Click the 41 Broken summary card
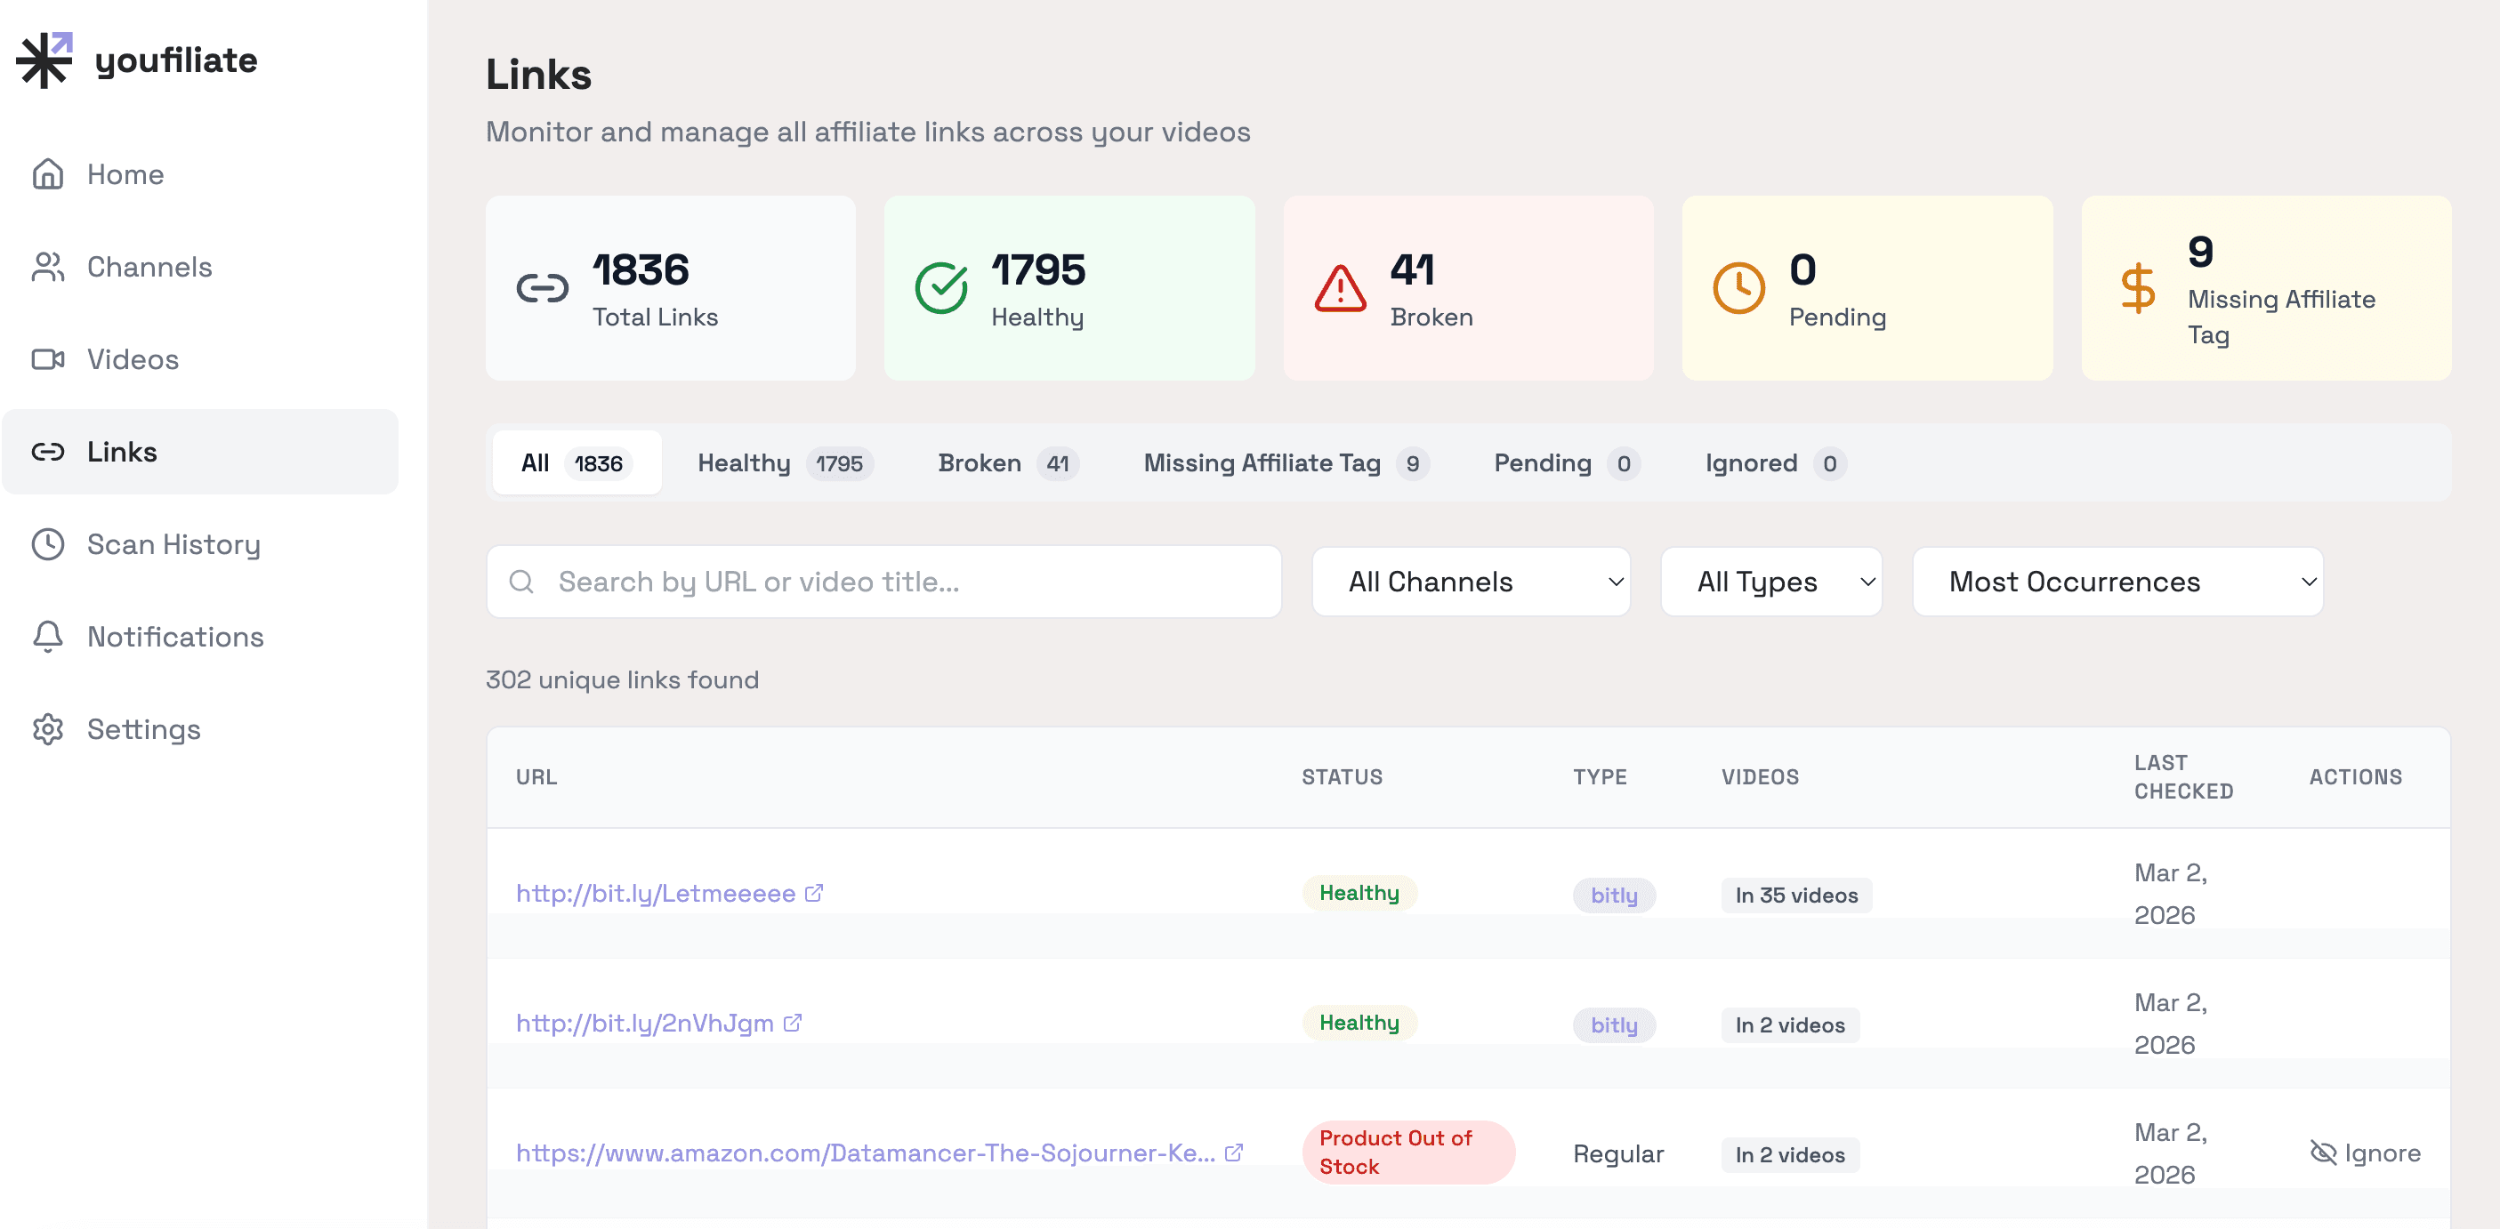This screenshot has width=2500, height=1229. pos(1467,288)
